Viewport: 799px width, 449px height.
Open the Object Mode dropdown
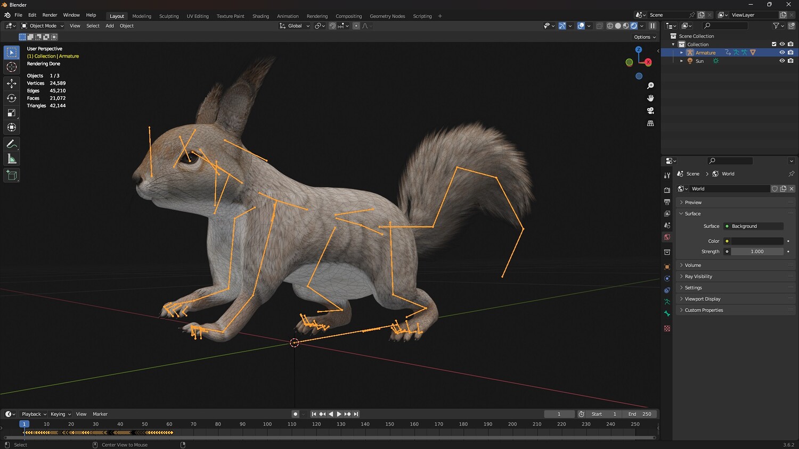click(43, 26)
